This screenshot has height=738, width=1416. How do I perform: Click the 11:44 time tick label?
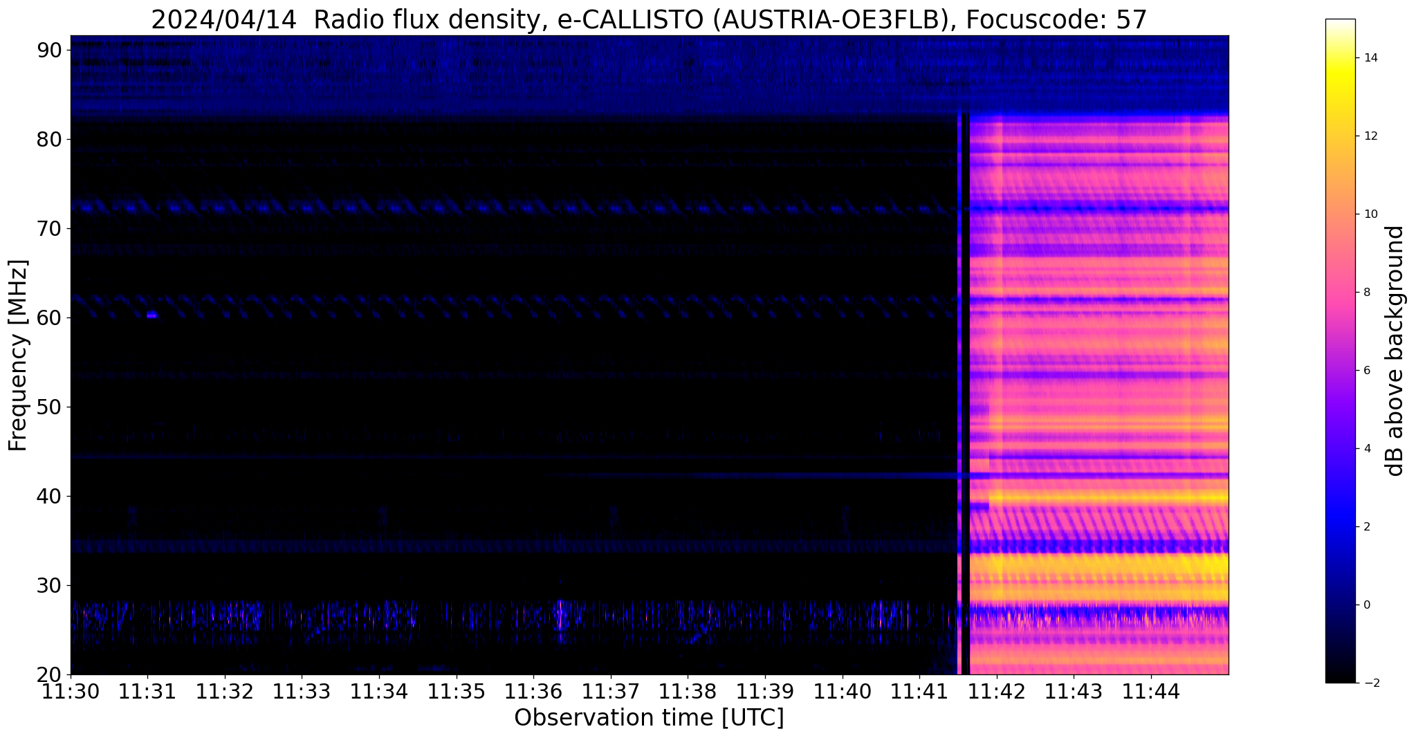1151,692
